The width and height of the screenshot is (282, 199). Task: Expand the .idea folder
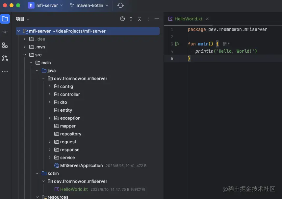click(25, 39)
